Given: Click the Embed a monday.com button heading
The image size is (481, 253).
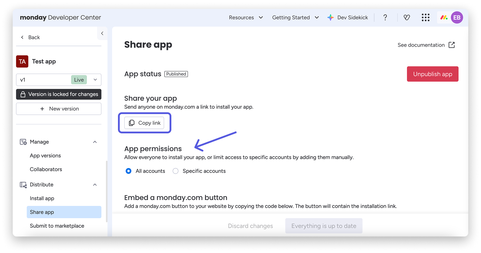Looking at the screenshot, I should 176,197.
